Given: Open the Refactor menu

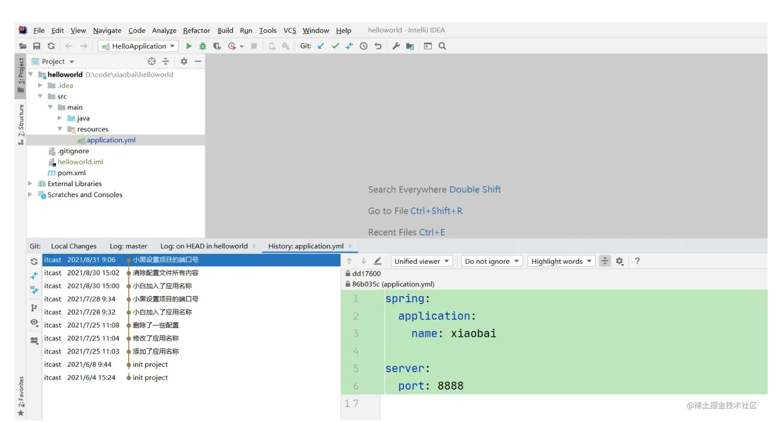Looking at the screenshot, I should [x=196, y=31].
